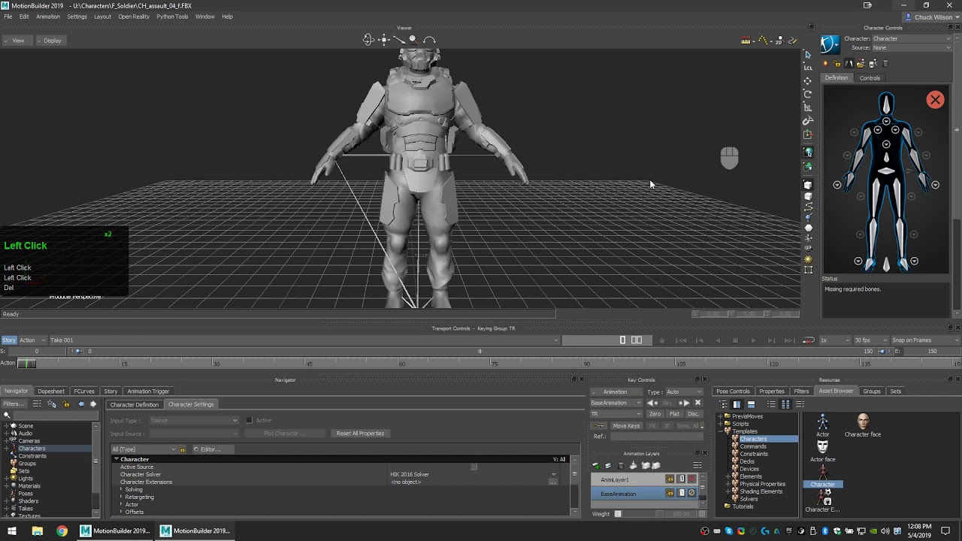Screen dimensions: 962x541
Task: Open the All (Type) filter dropdown
Action: point(143,449)
